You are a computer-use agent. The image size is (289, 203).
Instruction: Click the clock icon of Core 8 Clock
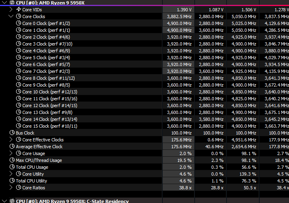(x=19, y=78)
